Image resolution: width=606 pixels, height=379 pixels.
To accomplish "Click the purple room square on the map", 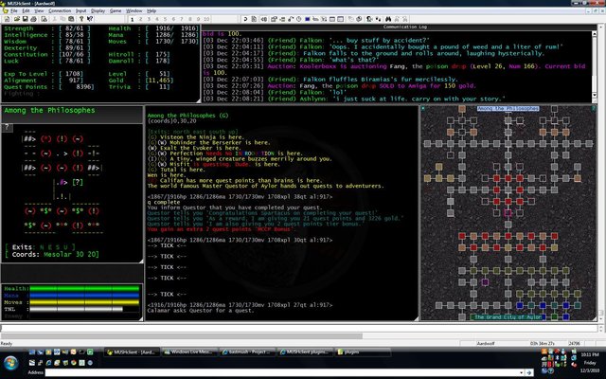I will [485, 282].
